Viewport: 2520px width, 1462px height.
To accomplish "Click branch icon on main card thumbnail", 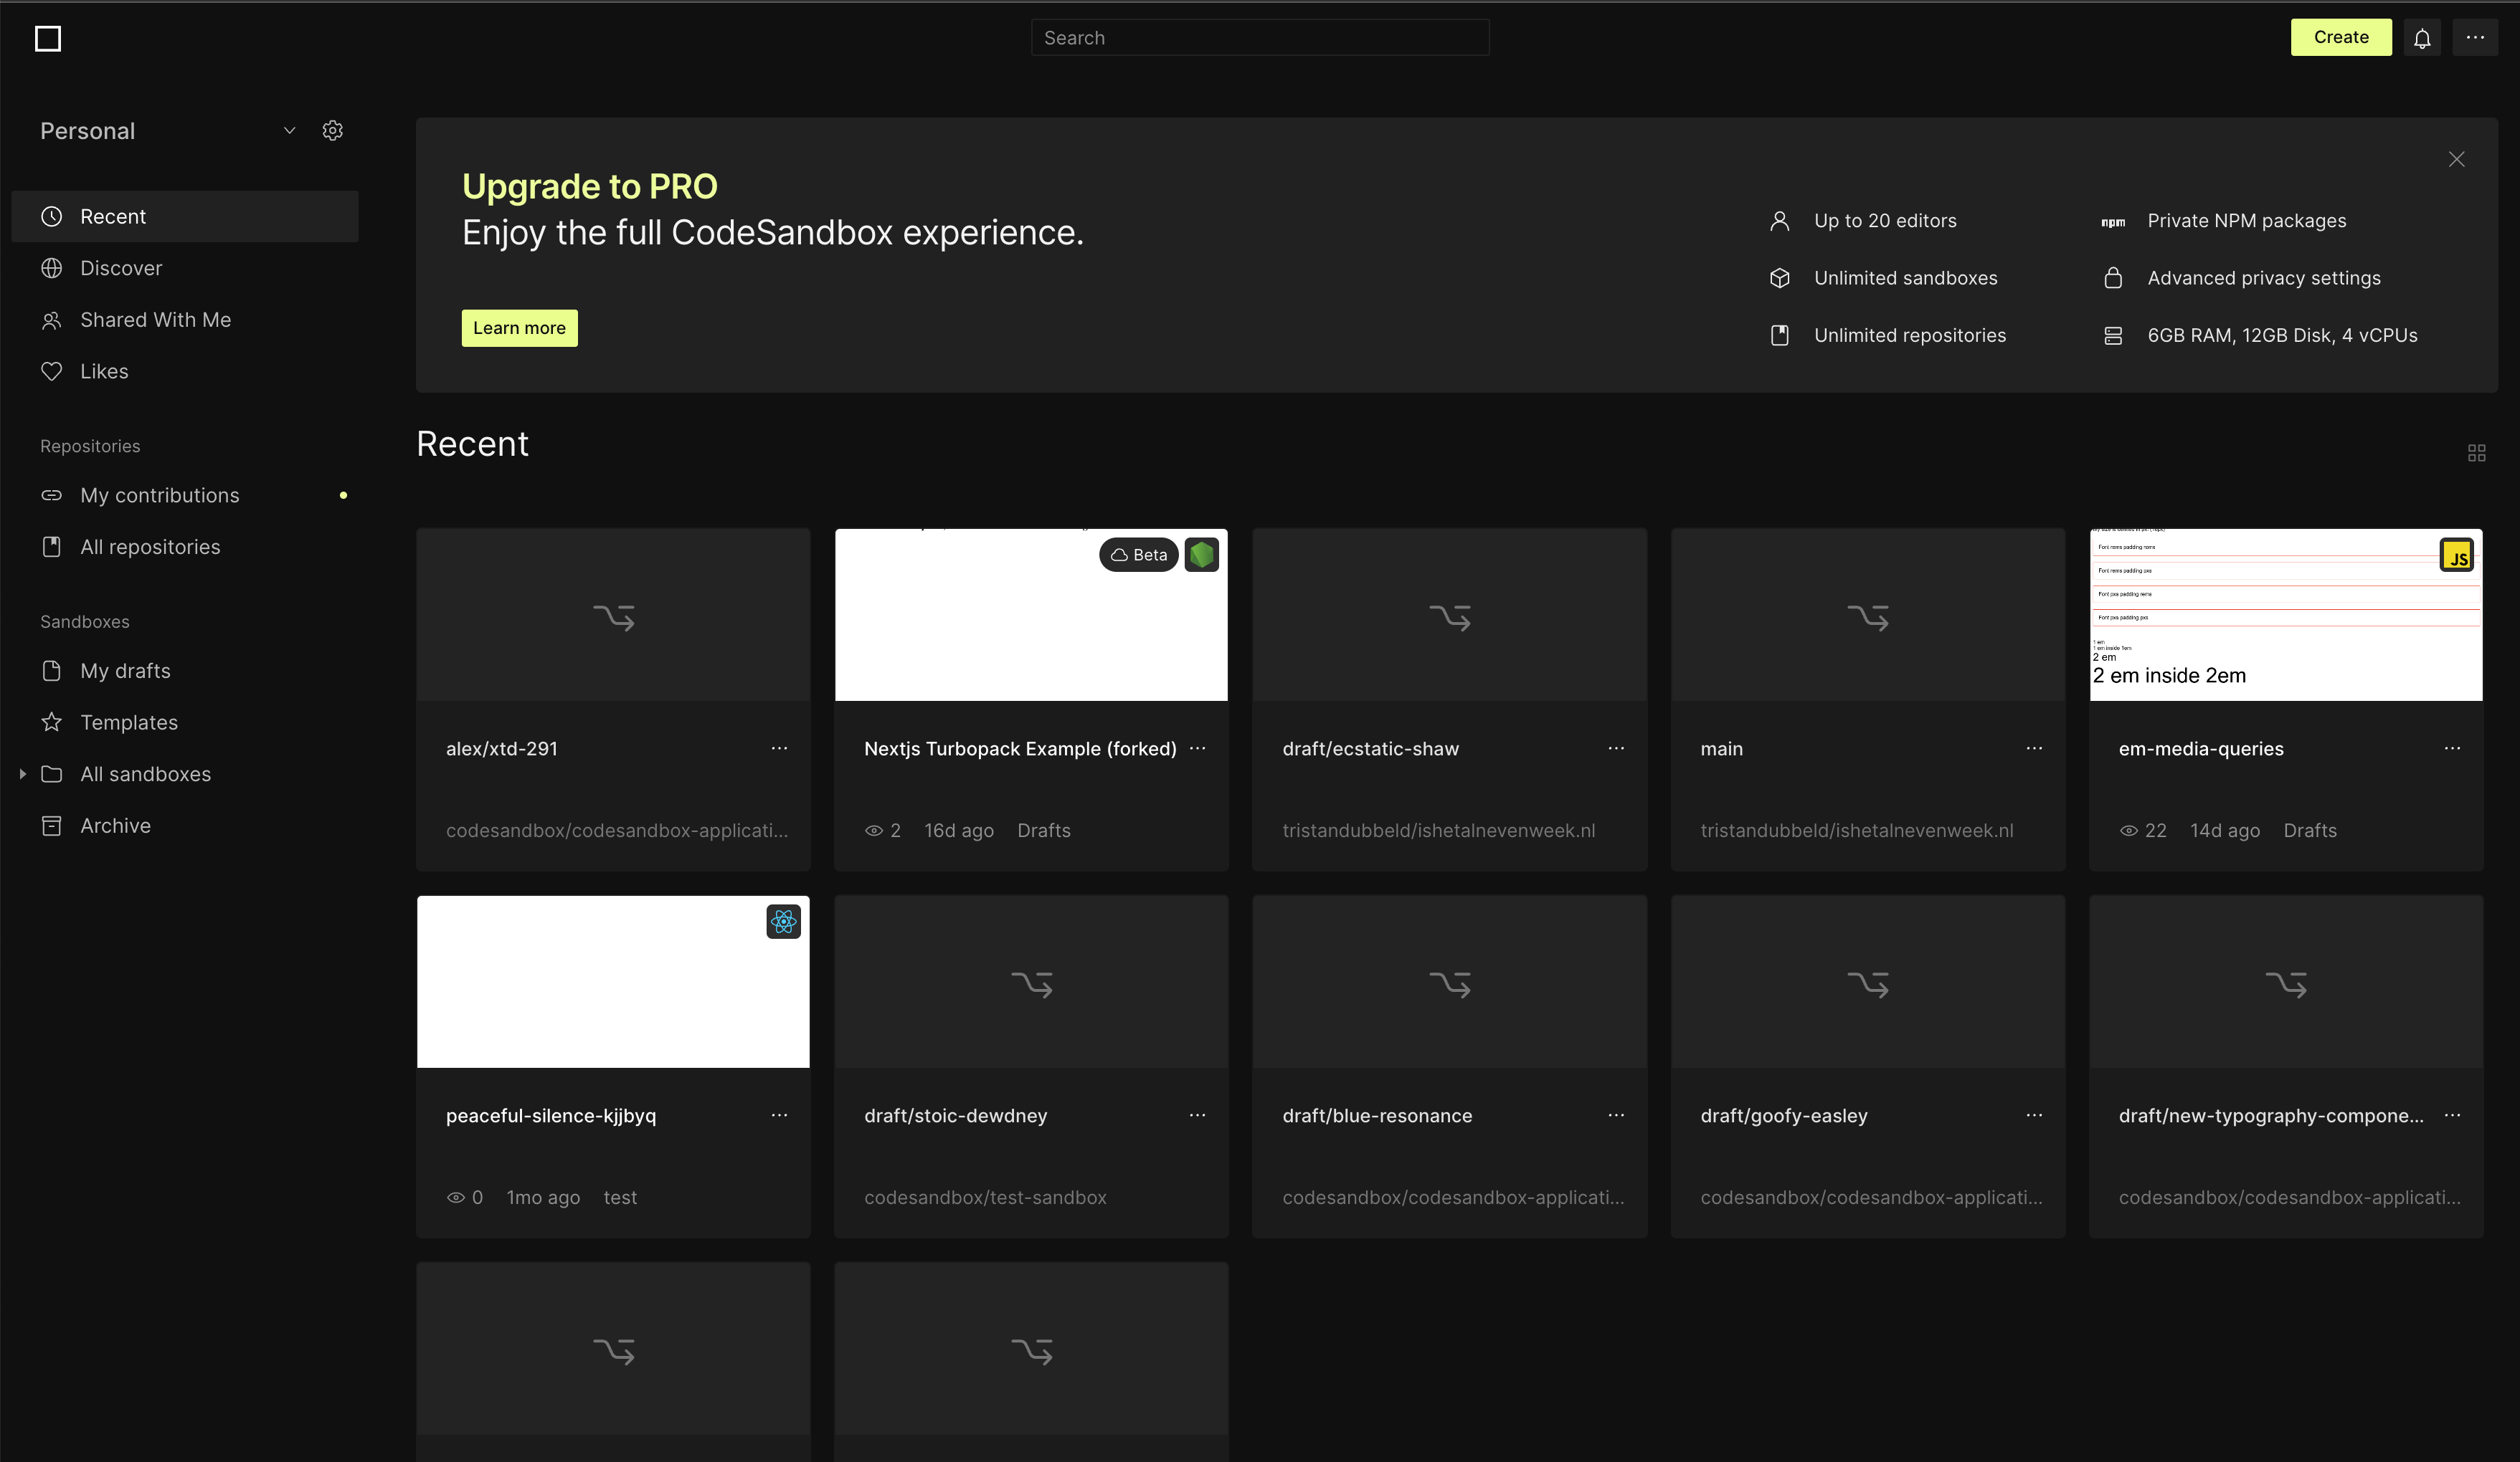I will pos(1868,618).
